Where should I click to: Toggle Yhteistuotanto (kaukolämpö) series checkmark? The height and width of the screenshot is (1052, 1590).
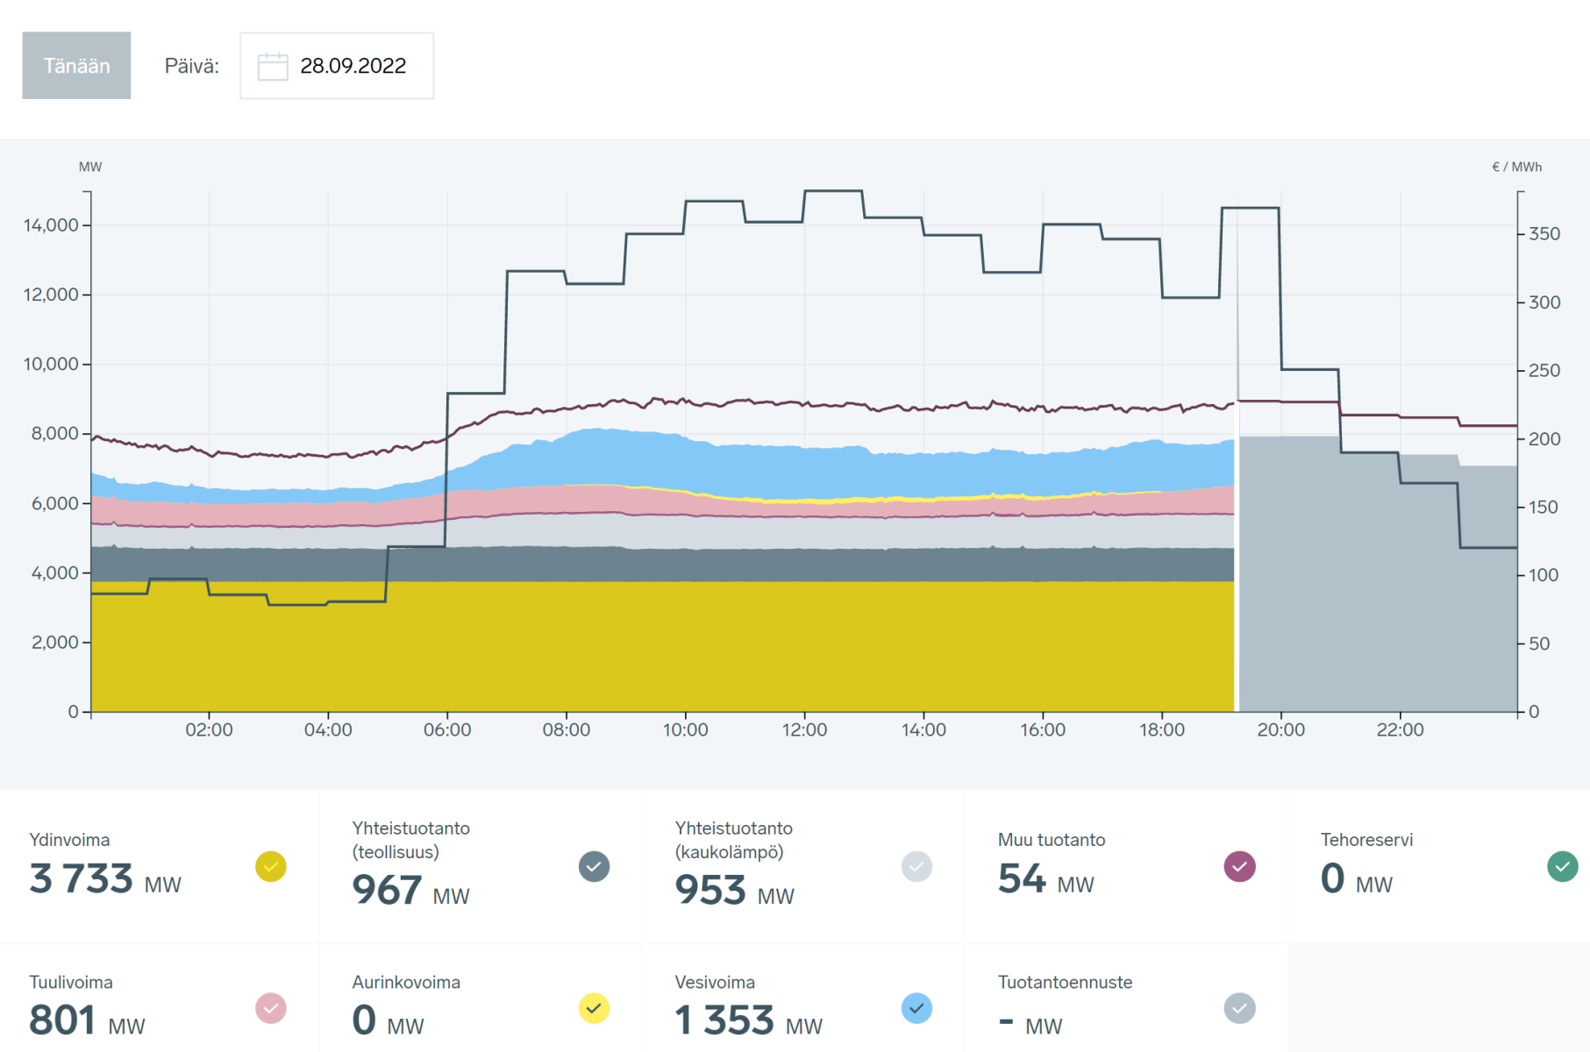[916, 867]
